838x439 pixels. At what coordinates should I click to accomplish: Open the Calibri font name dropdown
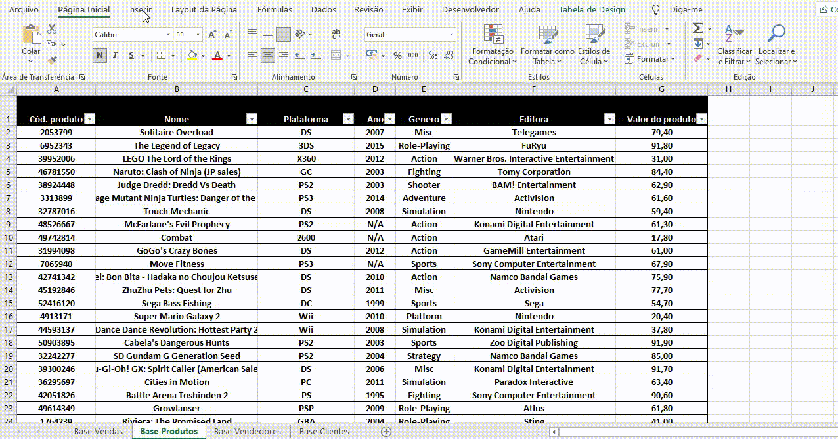(169, 35)
